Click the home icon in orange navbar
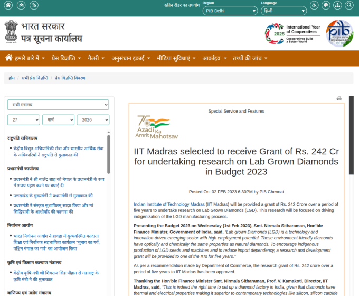This screenshot has height=296, width=359. pos(8,58)
